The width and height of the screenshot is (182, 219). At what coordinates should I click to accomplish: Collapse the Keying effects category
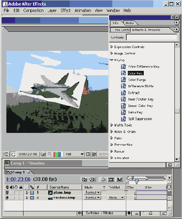112,60
